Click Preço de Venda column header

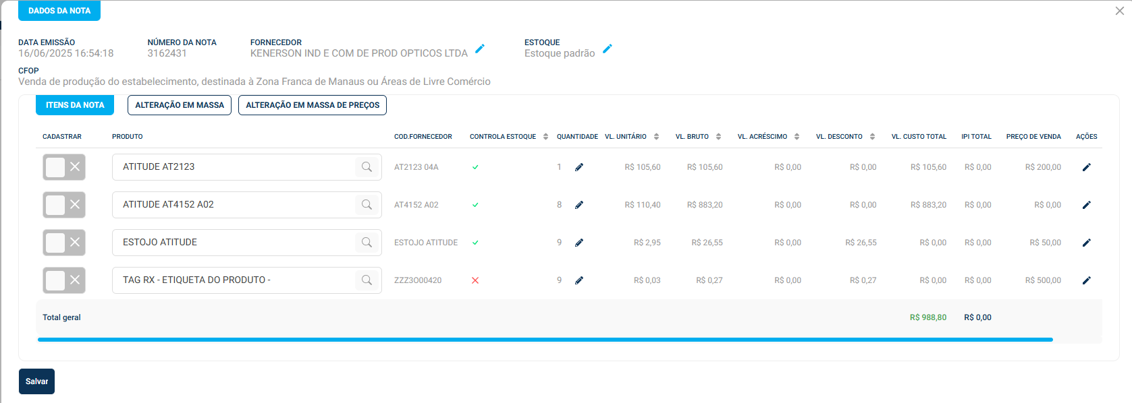point(1033,137)
